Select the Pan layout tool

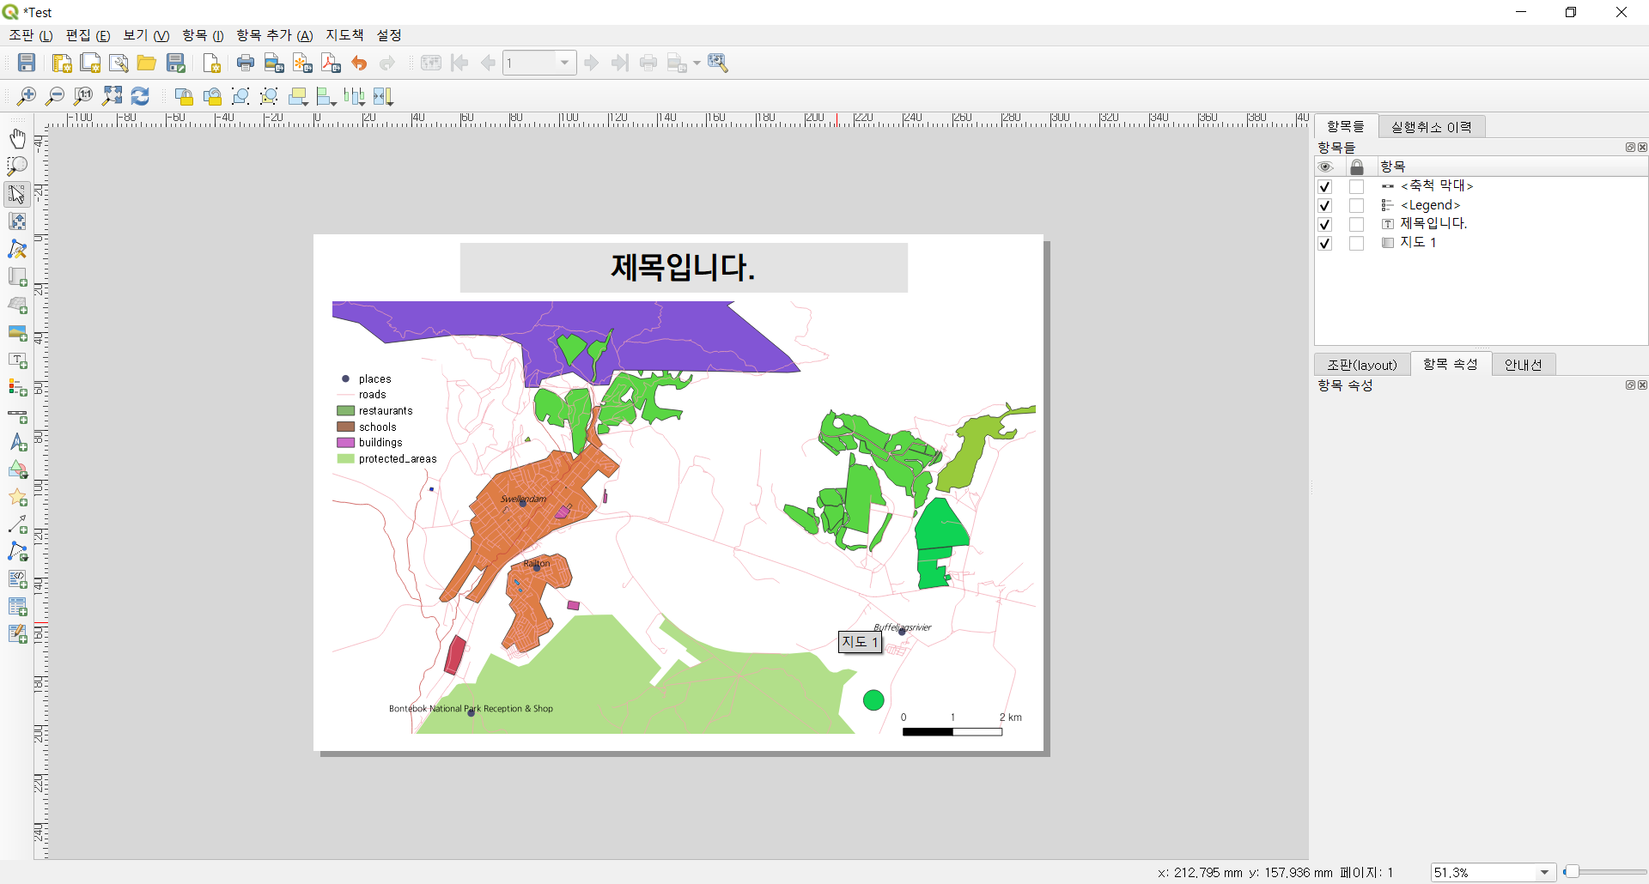pos(17,138)
